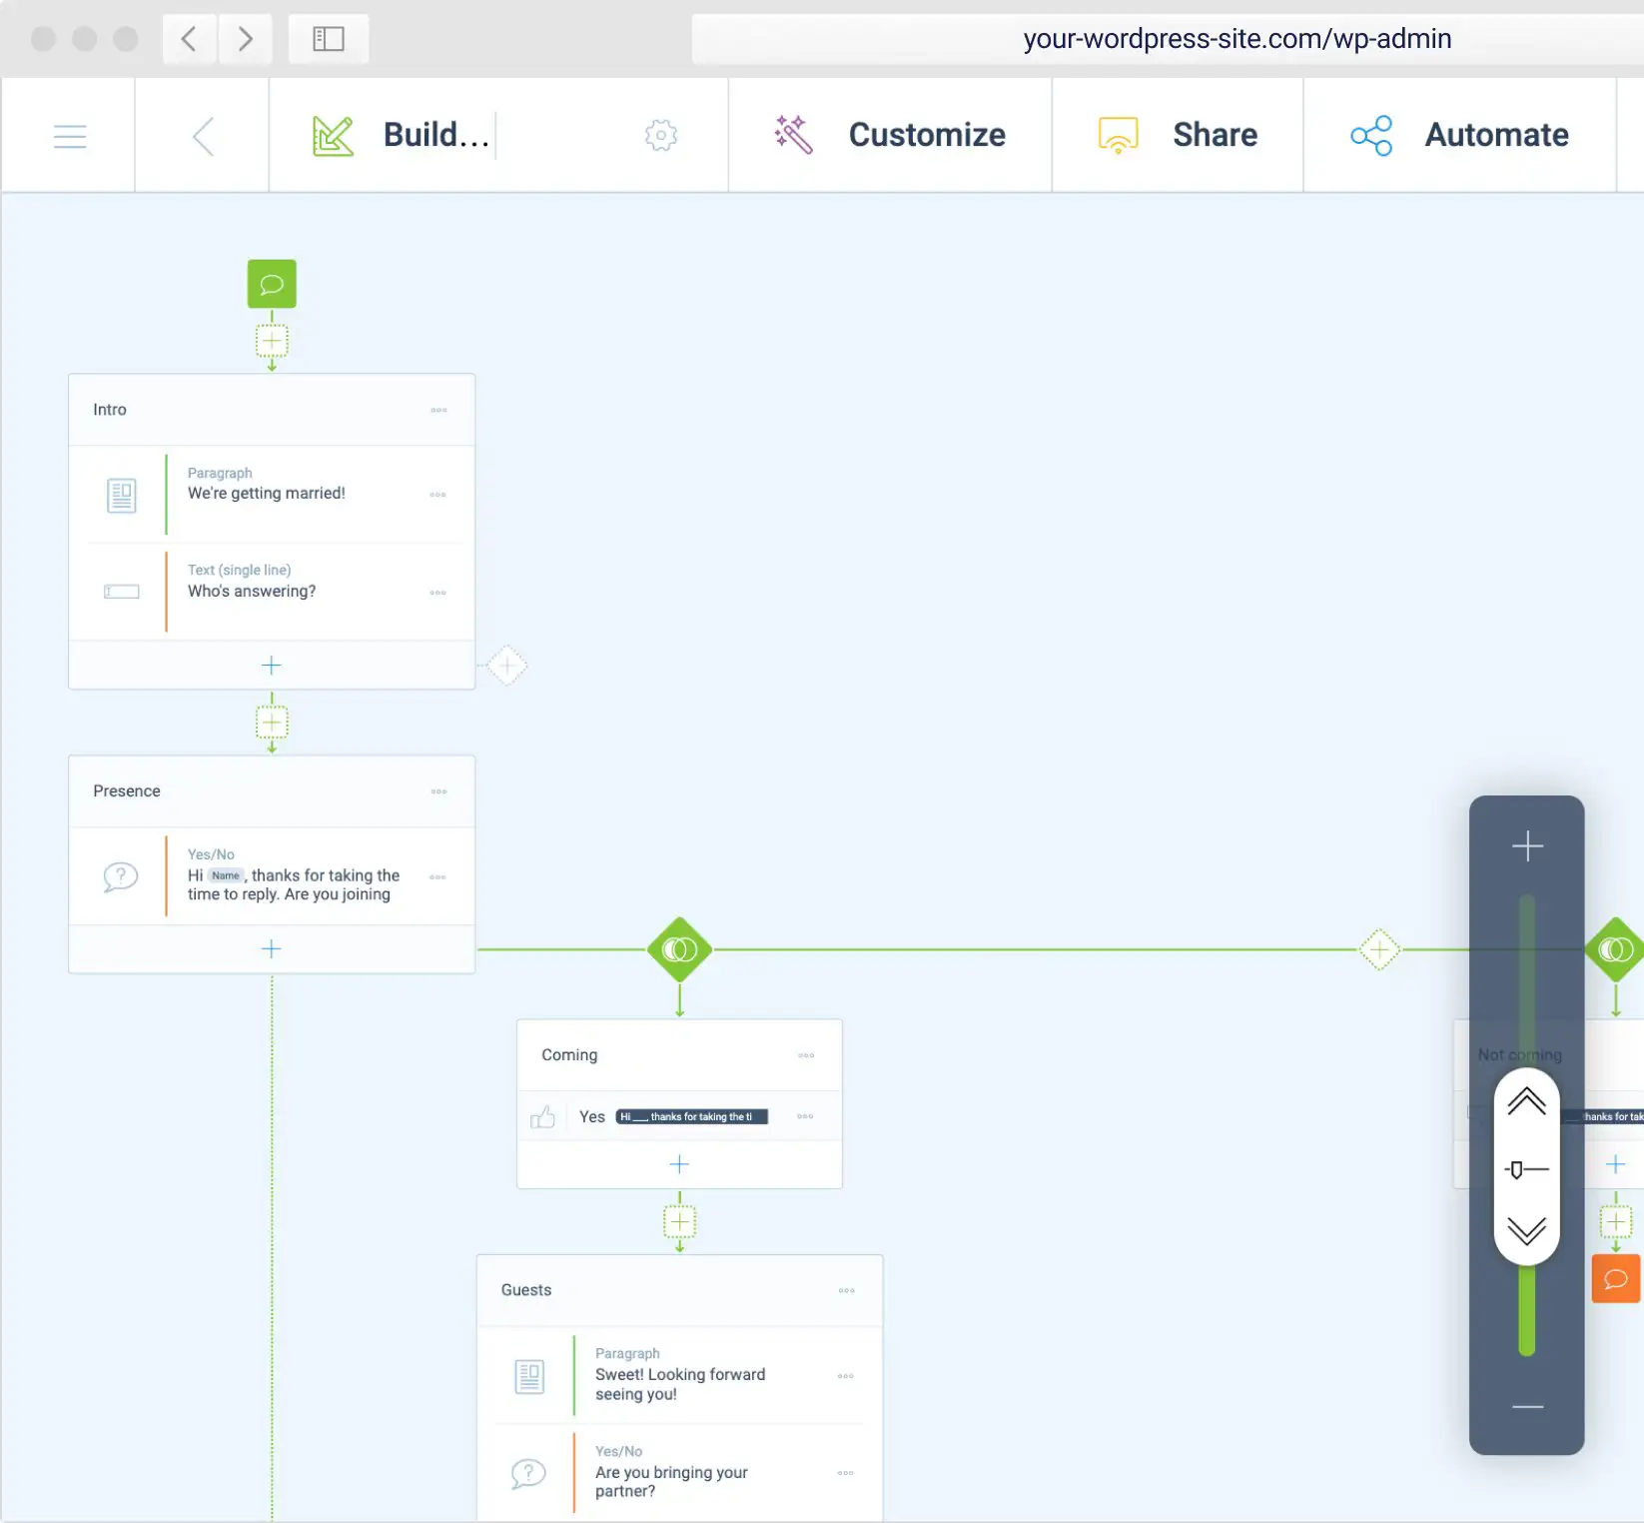Click the 'We're getting married!' text

point(267,493)
